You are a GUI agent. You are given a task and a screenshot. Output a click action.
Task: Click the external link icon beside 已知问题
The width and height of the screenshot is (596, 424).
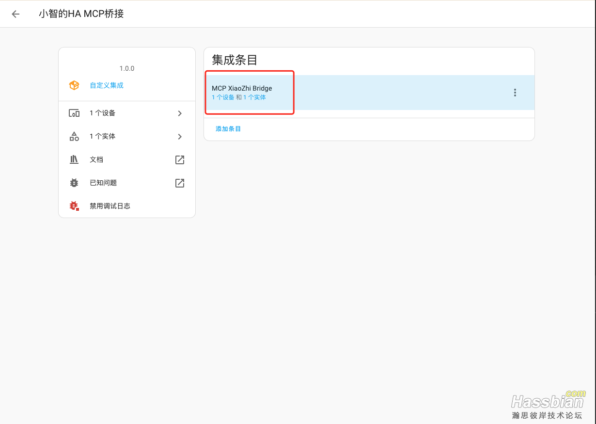(180, 183)
